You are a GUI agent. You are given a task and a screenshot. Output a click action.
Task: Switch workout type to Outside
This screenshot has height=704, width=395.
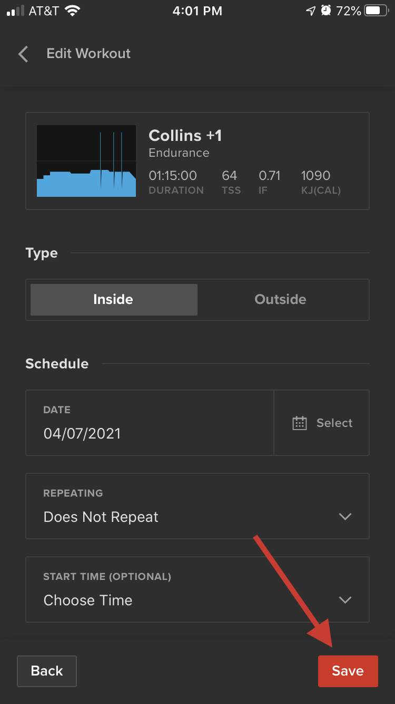coord(281,300)
